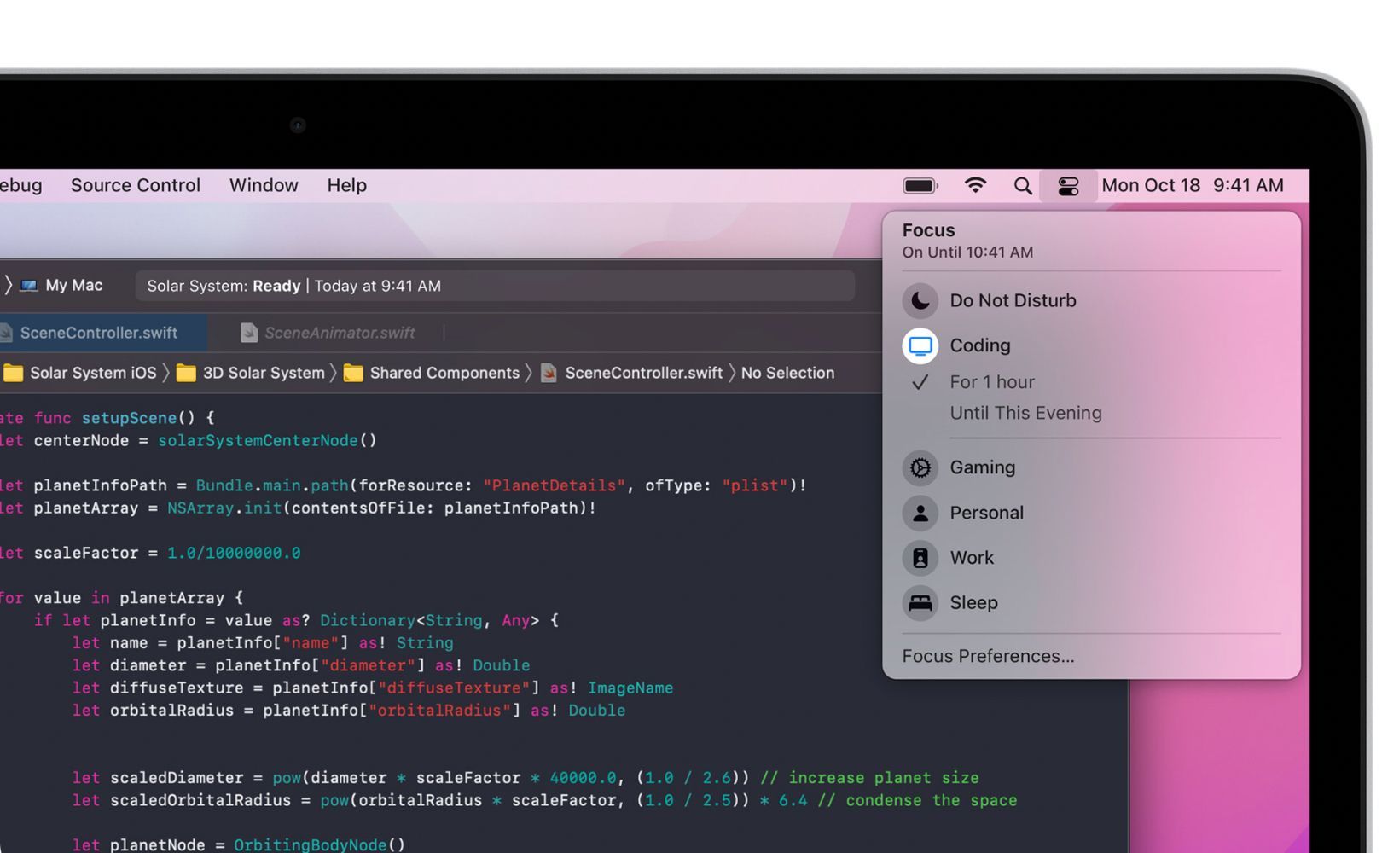The width and height of the screenshot is (1382, 853).
Task: Click the "orbitalRadius" string key
Action: (439, 711)
